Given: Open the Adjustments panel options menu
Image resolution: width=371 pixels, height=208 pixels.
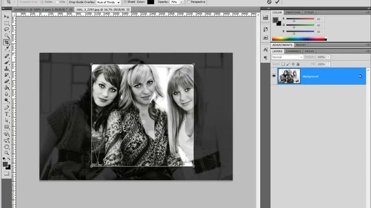Looking at the screenshot, I should [368, 45].
